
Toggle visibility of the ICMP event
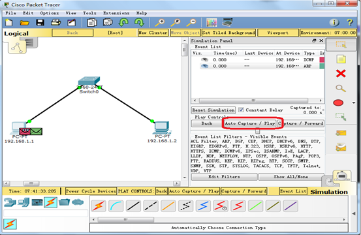[204, 59]
